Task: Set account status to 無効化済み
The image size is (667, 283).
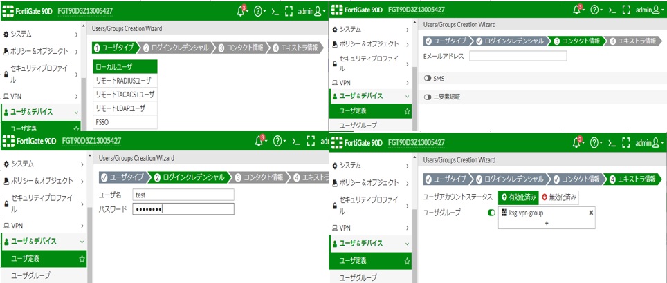Action: (x=558, y=197)
